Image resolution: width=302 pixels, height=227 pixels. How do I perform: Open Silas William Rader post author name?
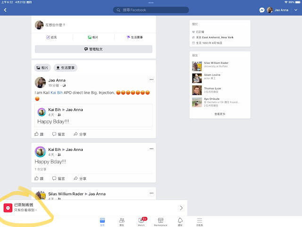click(66, 194)
